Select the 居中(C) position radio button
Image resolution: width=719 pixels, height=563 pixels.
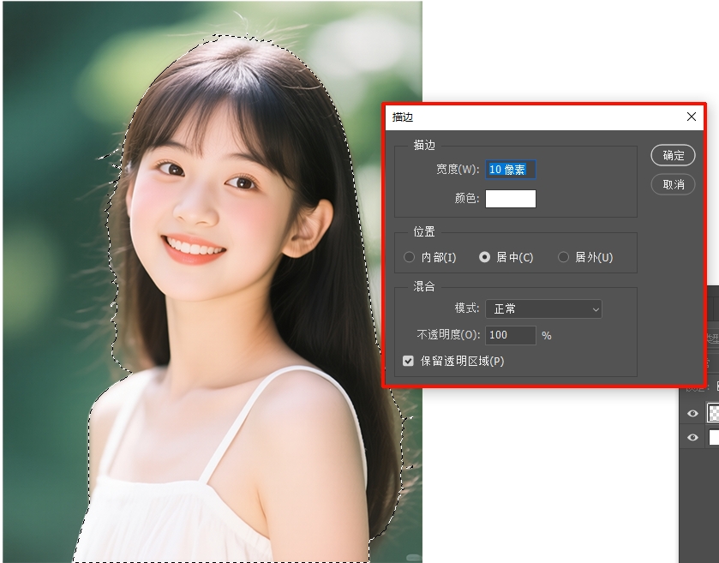tap(485, 256)
